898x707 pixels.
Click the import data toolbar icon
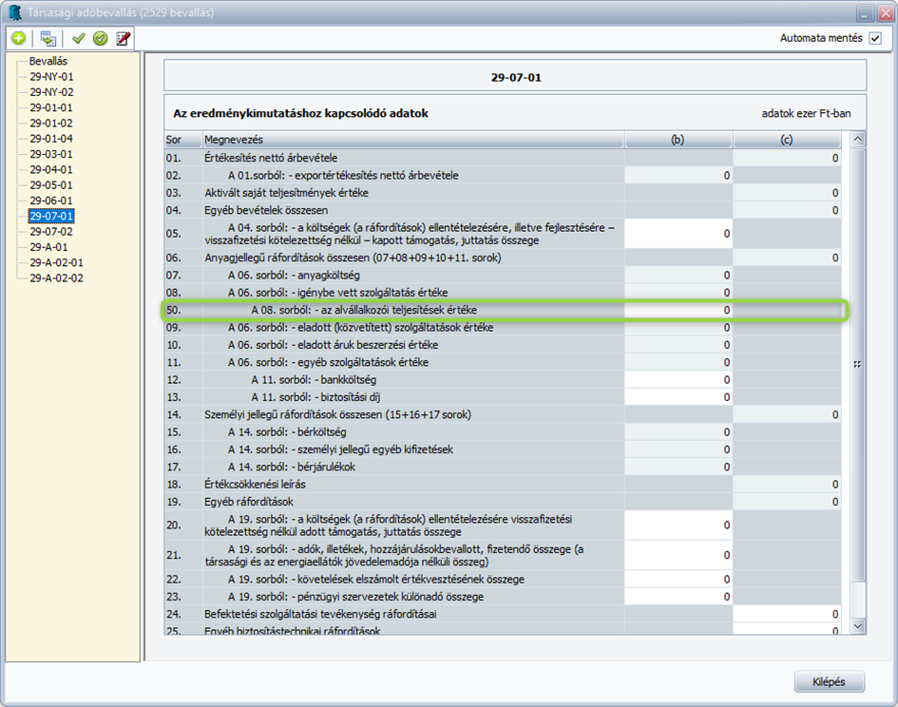(48, 38)
